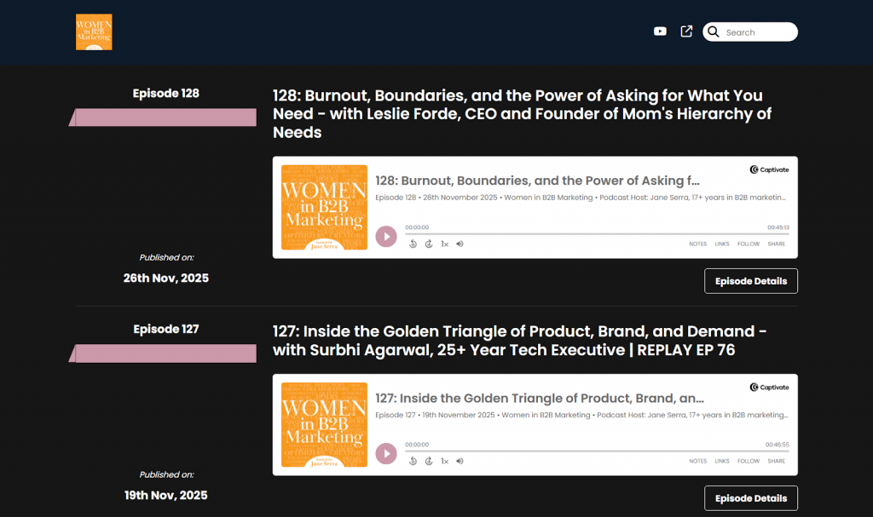The height and width of the screenshot is (517, 873).
Task: Open the NOTES tab in episode 128 player
Action: [697, 244]
